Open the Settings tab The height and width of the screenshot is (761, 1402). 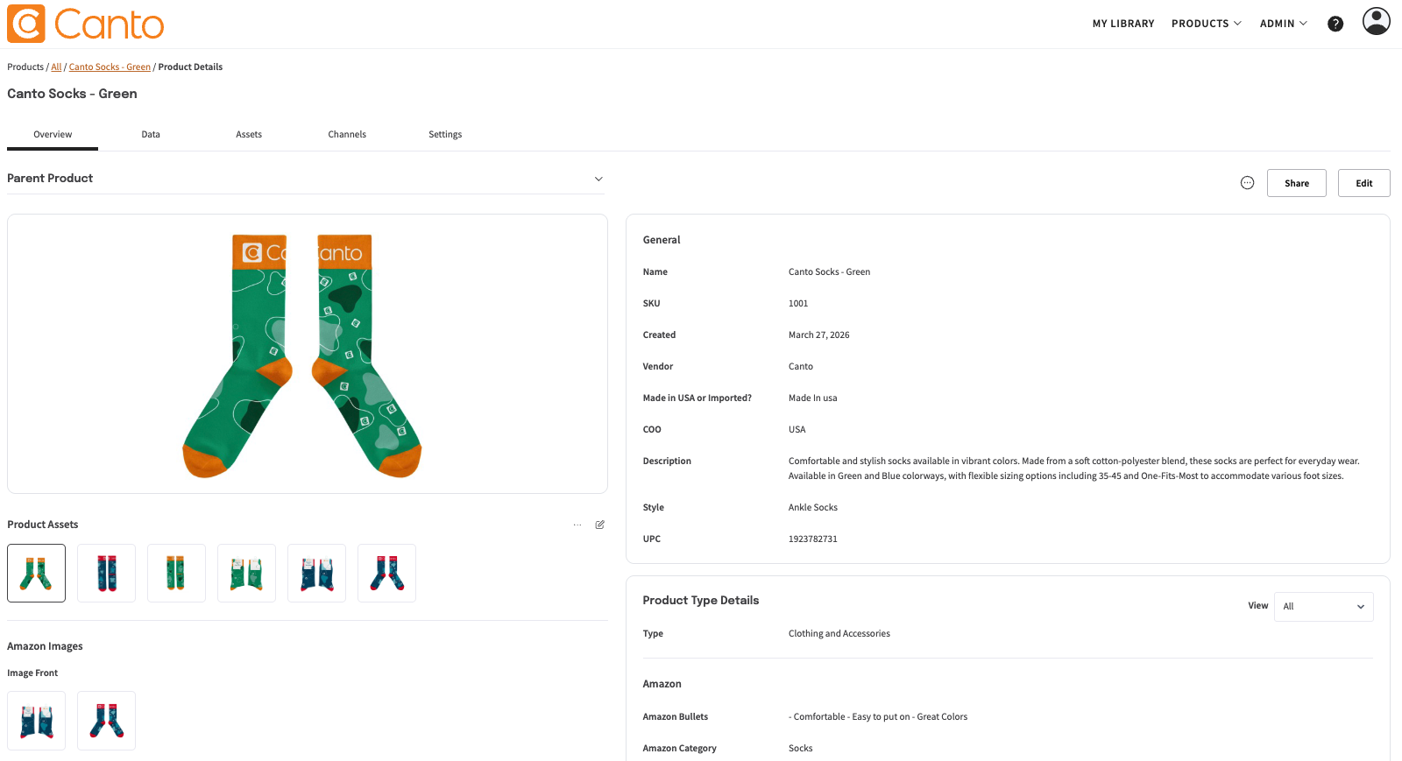[x=445, y=134]
